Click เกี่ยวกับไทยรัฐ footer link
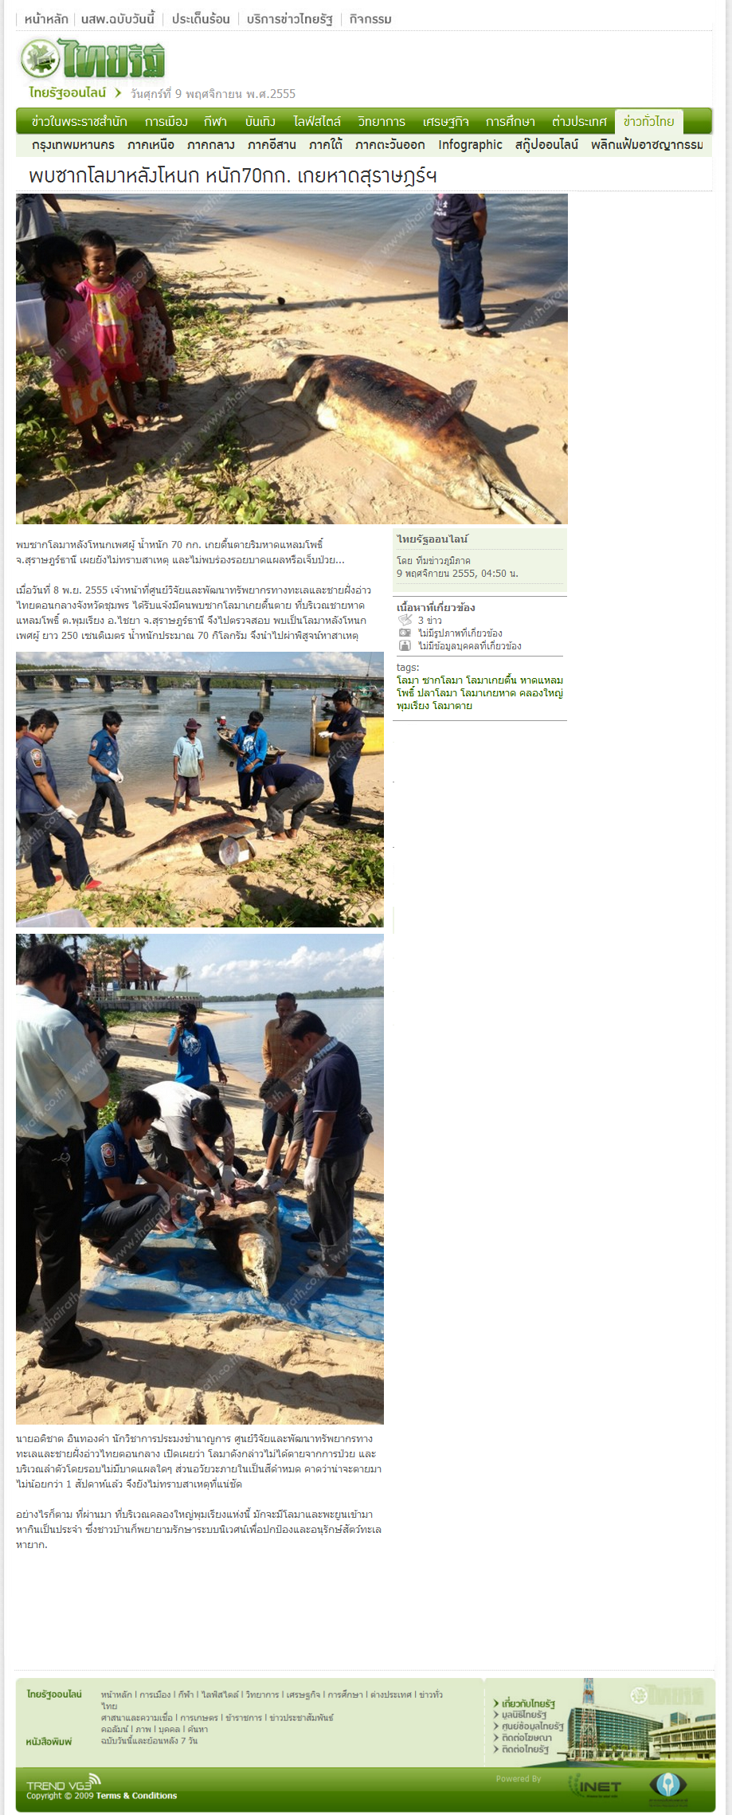The height and width of the screenshot is (1815, 732). point(528,1703)
